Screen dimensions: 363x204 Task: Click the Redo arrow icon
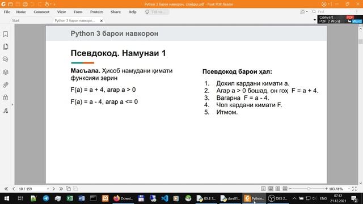40,4
